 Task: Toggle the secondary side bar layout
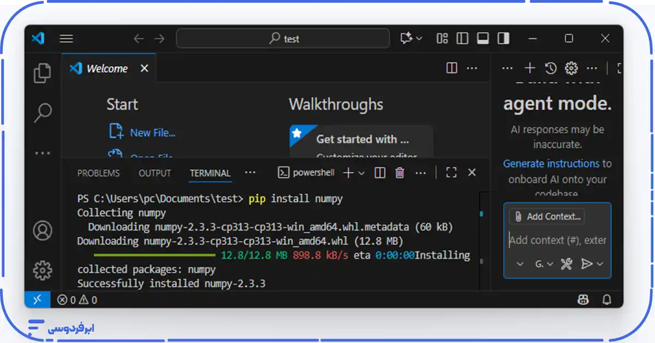[x=503, y=38]
